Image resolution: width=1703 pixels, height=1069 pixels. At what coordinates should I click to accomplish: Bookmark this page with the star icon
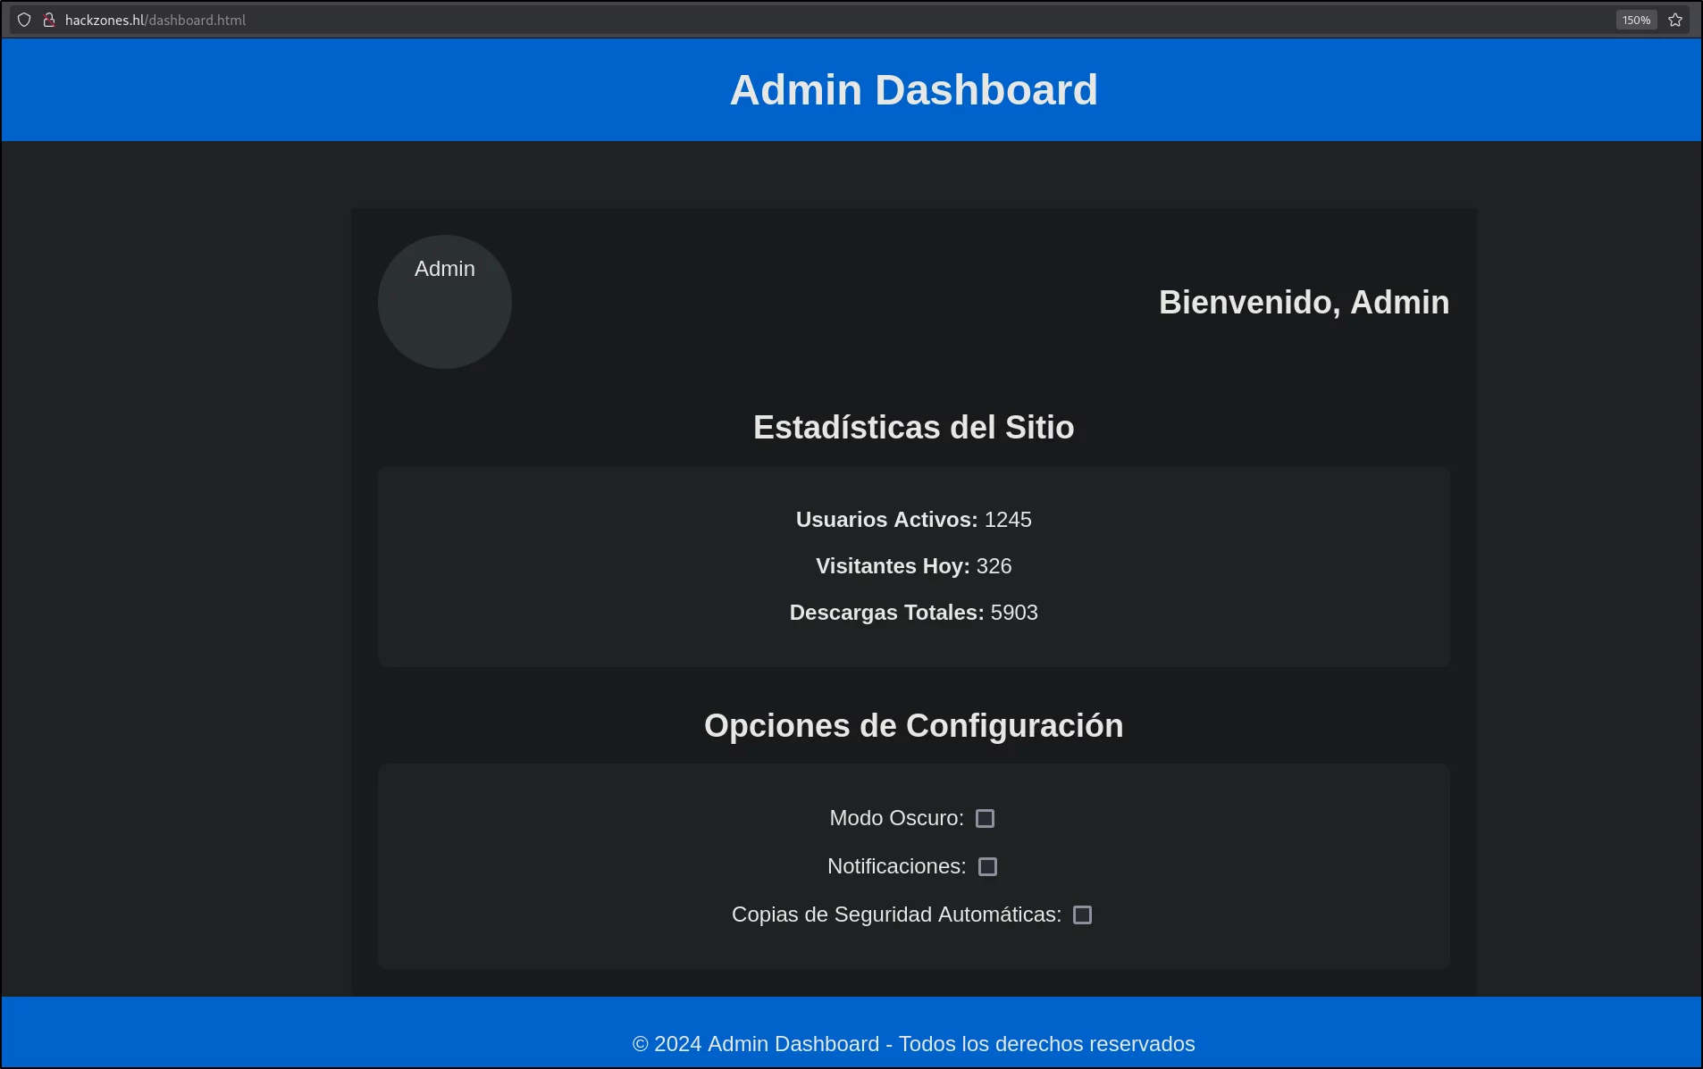pyautogui.click(x=1675, y=20)
